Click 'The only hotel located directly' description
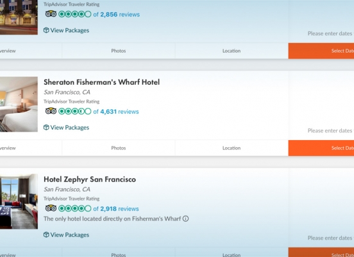 pos(112,218)
